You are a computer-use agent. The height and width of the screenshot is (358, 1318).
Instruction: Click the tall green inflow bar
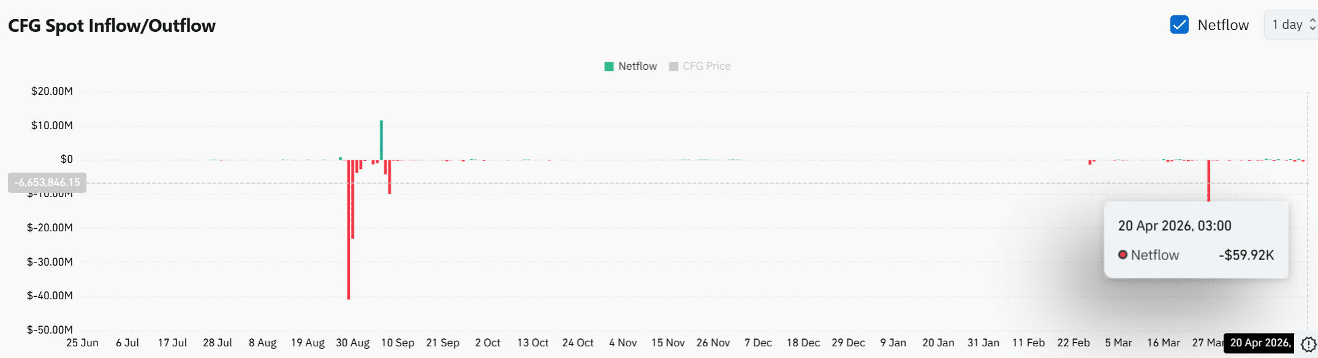coord(381,140)
